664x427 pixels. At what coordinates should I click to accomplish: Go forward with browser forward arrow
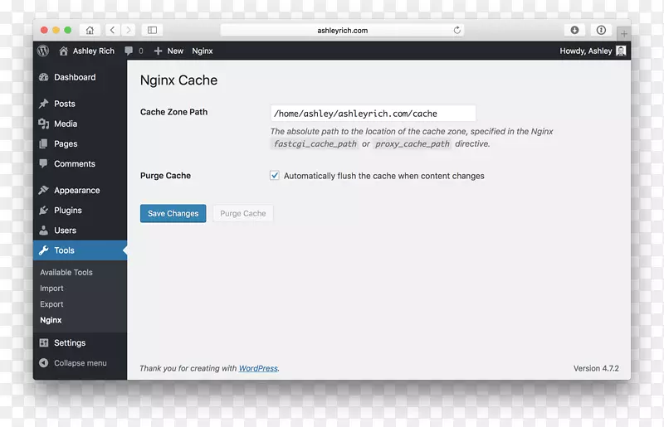pyautogui.click(x=129, y=30)
